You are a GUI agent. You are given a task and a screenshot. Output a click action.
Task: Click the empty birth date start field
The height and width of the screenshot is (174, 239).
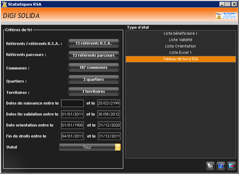(72, 103)
